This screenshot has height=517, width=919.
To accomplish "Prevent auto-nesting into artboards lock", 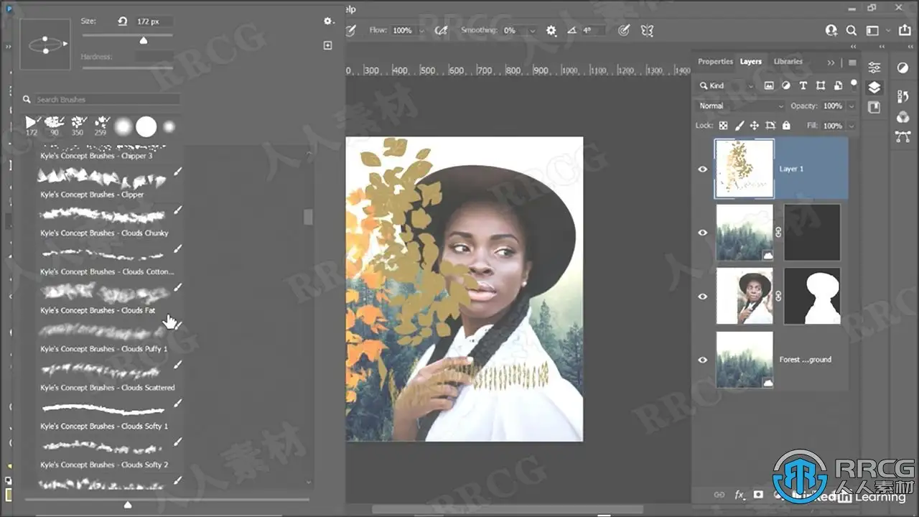I will 771,126.
